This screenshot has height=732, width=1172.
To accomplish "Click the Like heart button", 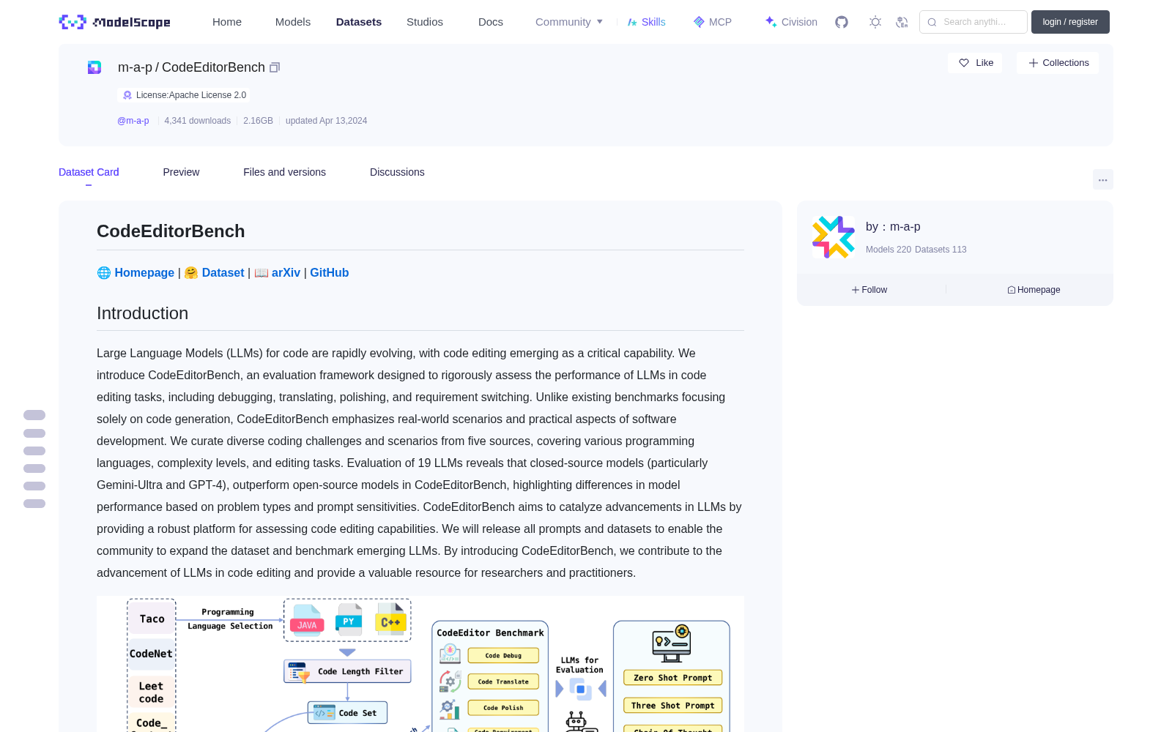I will 975,63.
